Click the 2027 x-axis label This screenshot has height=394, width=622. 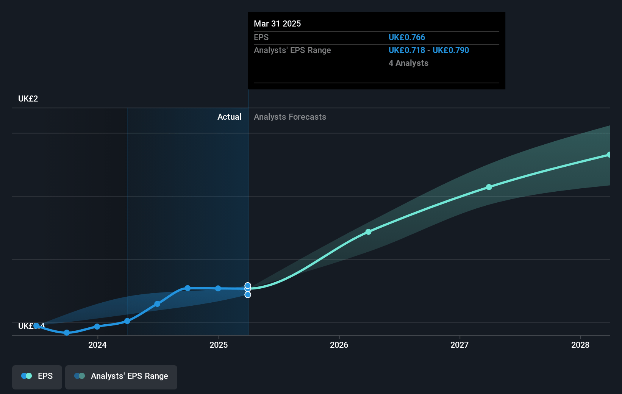[459, 345]
